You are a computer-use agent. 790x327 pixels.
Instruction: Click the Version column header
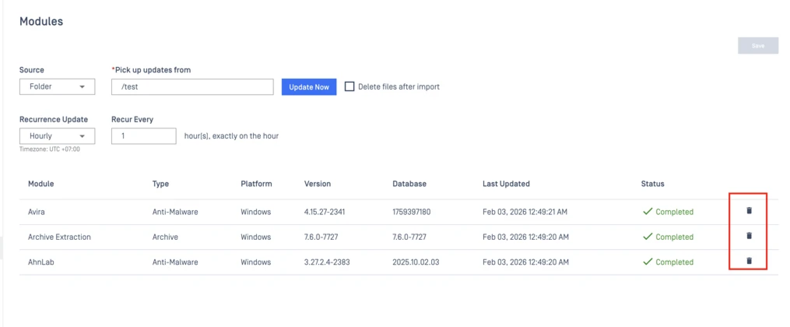317,184
